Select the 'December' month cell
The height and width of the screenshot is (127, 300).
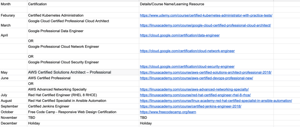pos(13,123)
